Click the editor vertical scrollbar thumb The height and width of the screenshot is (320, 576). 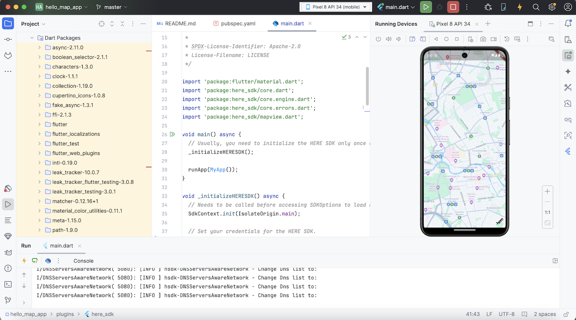coord(367,86)
